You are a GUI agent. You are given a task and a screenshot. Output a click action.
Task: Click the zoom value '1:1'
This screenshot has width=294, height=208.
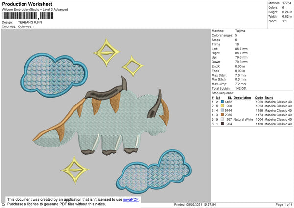point(284,21)
